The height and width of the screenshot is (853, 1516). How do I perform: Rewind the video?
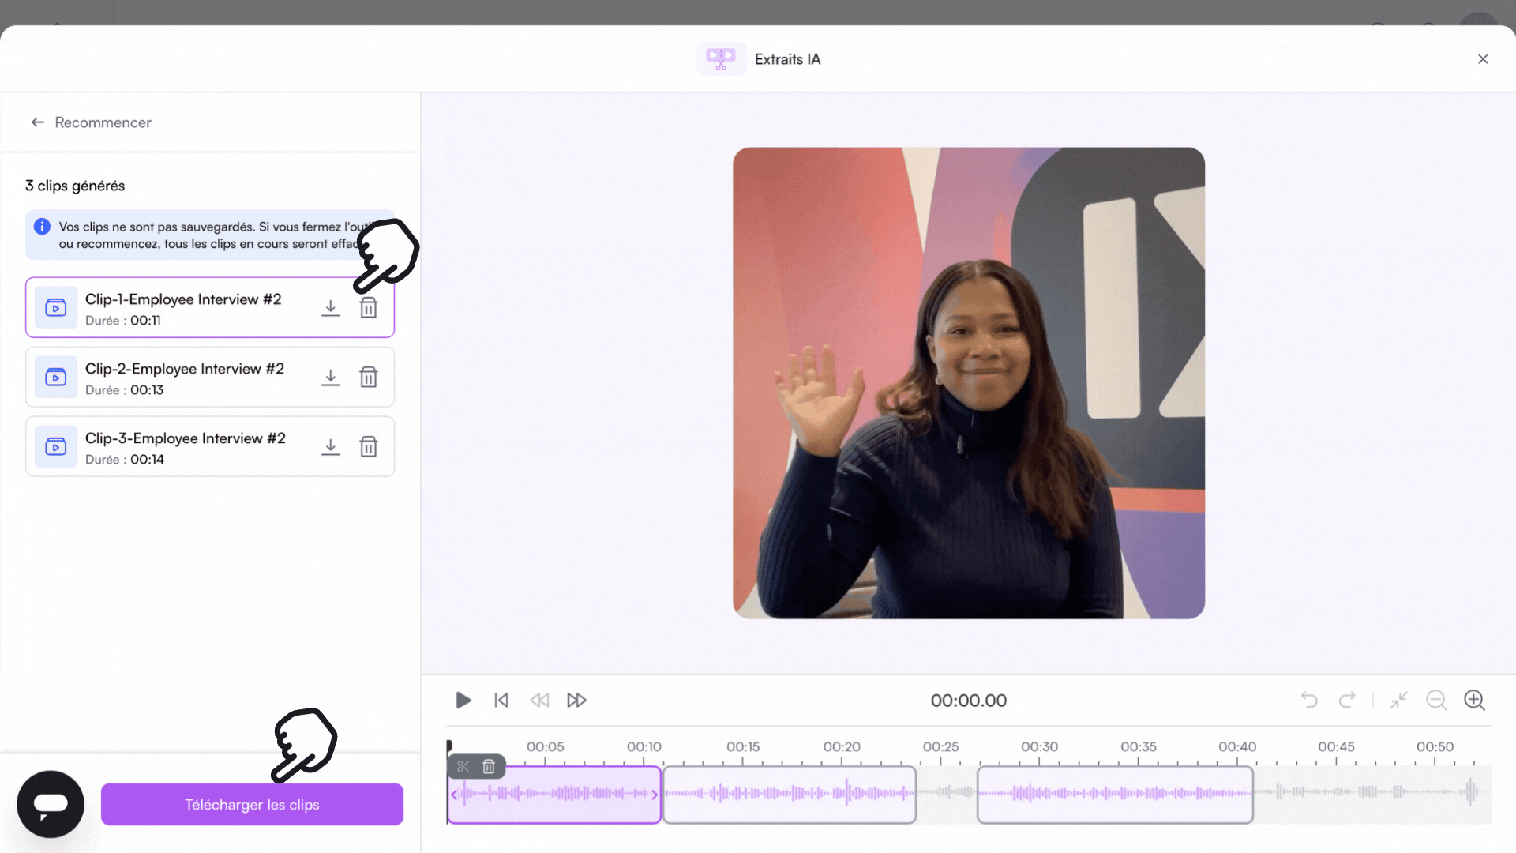tap(539, 701)
